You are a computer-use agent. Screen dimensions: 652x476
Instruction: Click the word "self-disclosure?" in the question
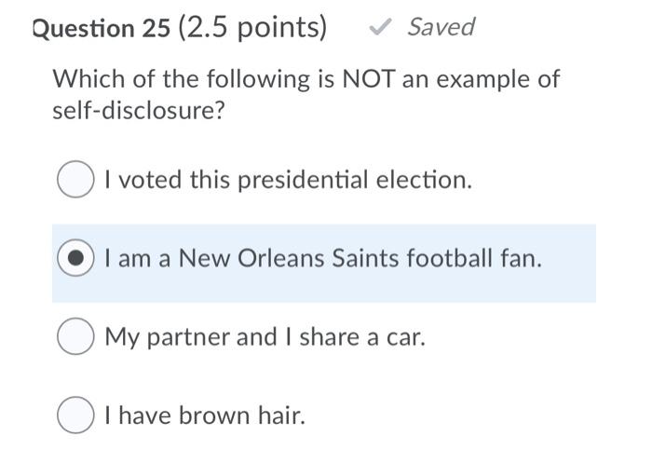tap(140, 111)
